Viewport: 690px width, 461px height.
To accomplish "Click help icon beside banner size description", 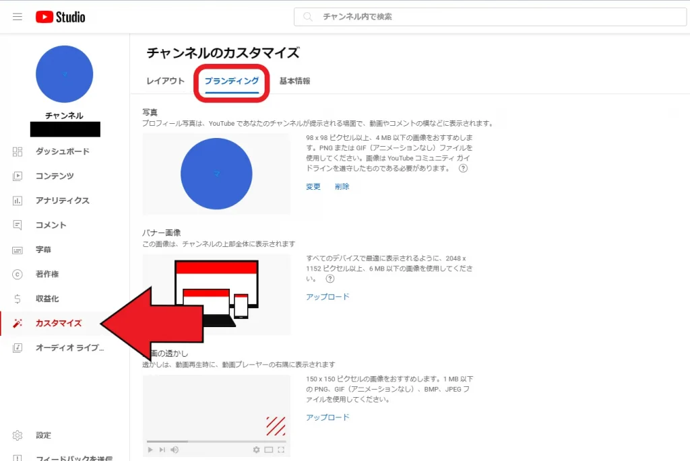I will click(330, 278).
